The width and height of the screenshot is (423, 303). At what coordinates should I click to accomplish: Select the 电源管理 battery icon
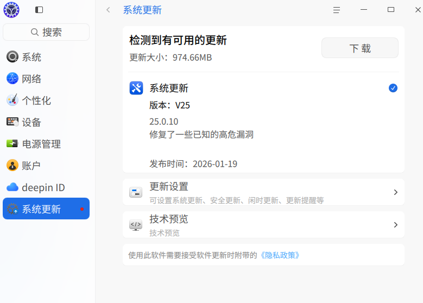[12, 143]
